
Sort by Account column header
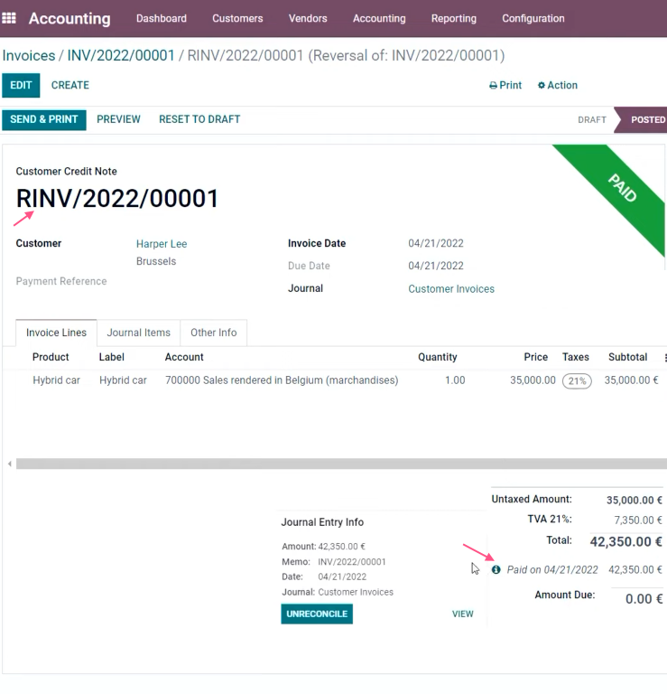pos(184,357)
